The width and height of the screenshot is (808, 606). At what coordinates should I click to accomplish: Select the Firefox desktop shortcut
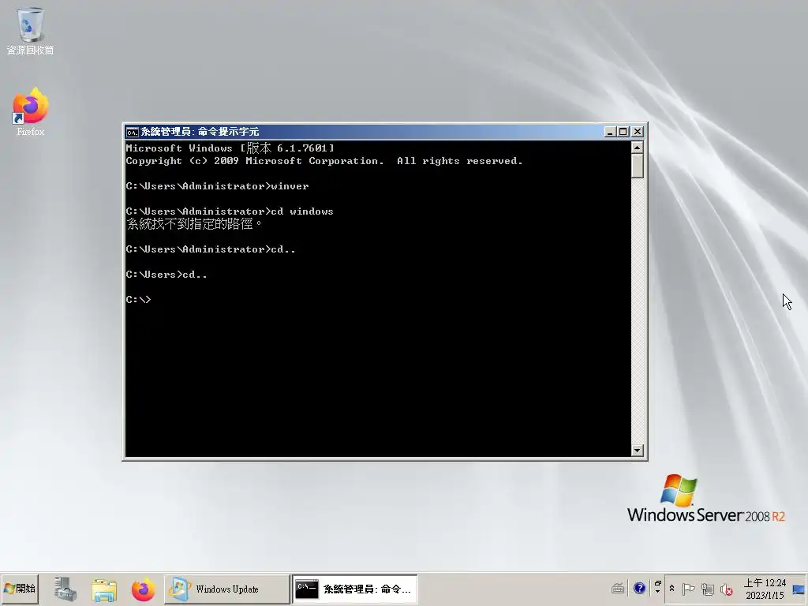[x=30, y=111]
